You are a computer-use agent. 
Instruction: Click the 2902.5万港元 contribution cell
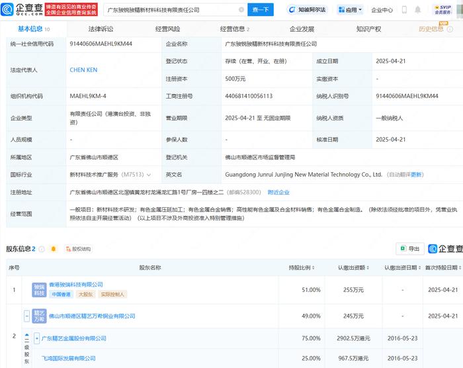point(353,338)
